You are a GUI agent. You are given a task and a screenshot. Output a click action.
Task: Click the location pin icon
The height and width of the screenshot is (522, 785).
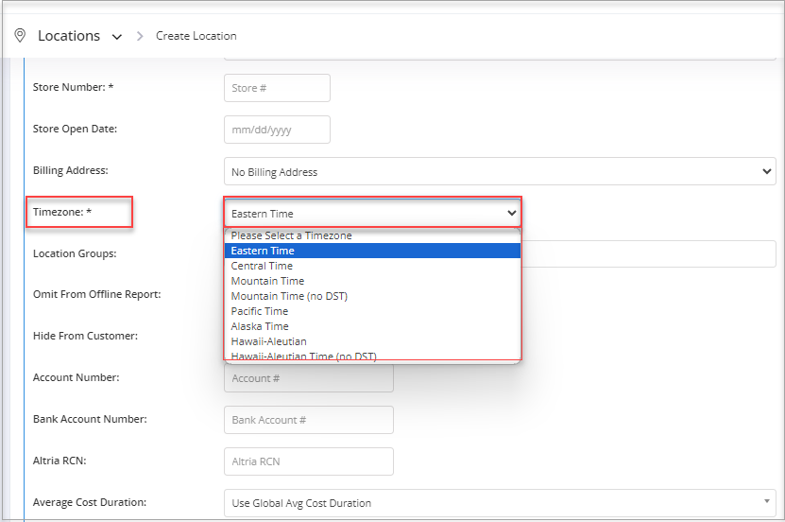20,36
